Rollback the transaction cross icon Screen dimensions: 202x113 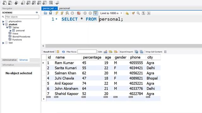pos(90,13)
